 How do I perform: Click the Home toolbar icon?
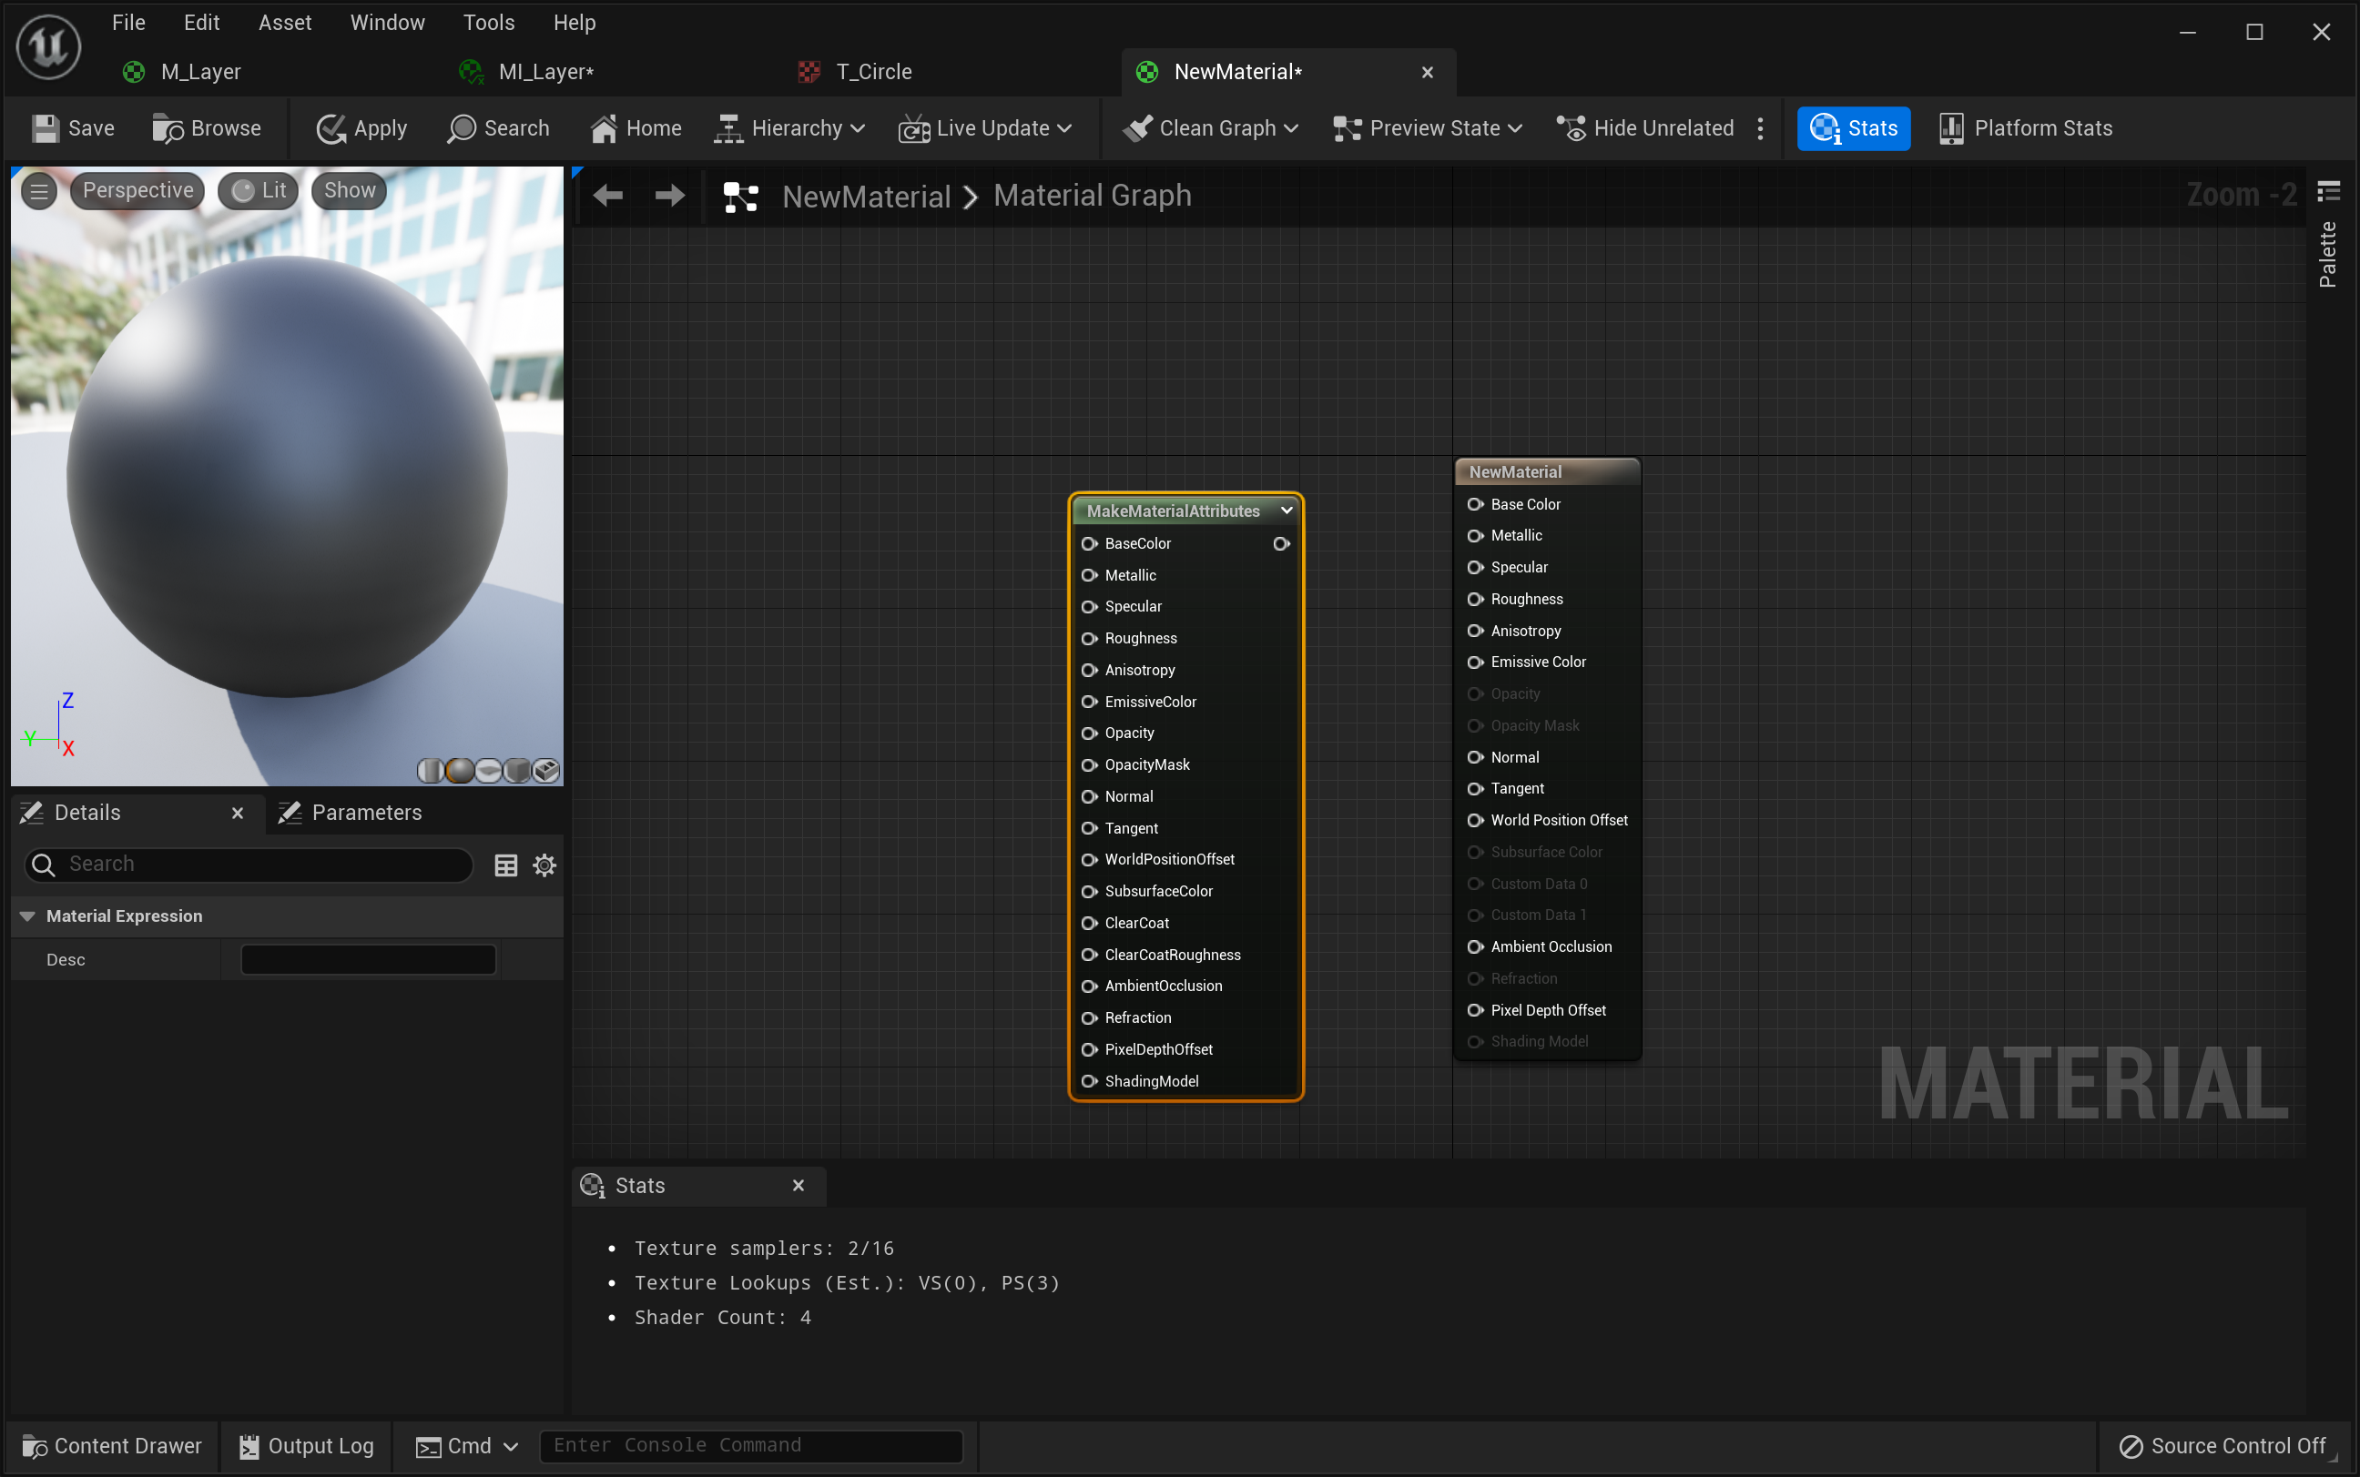(605, 128)
